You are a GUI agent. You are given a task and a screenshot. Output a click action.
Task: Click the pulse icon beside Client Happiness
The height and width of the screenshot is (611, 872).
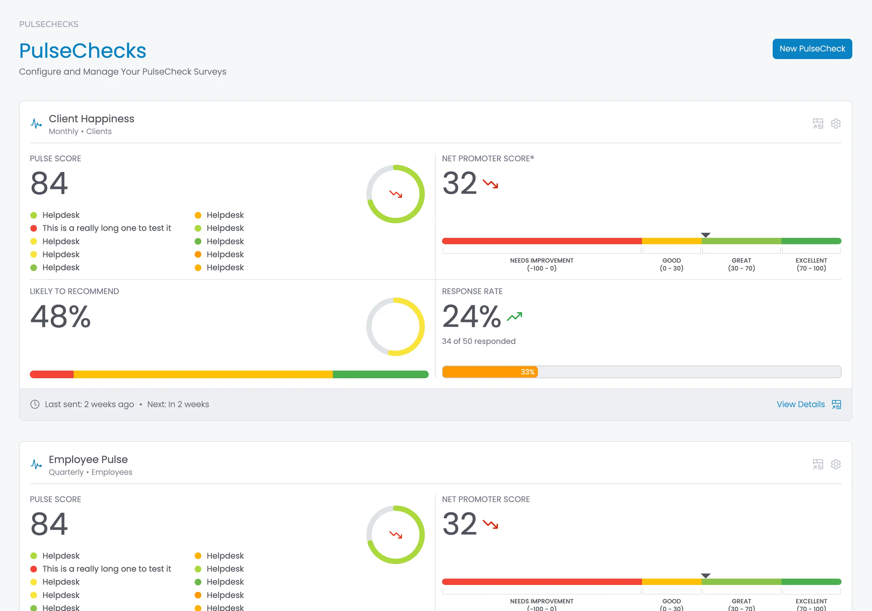pyautogui.click(x=36, y=124)
